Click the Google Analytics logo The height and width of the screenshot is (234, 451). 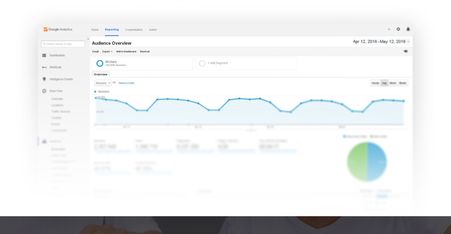tap(58, 29)
